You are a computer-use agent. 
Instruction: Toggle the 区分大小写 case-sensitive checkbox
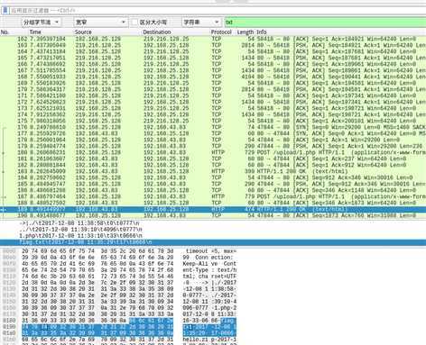(134, 23)
